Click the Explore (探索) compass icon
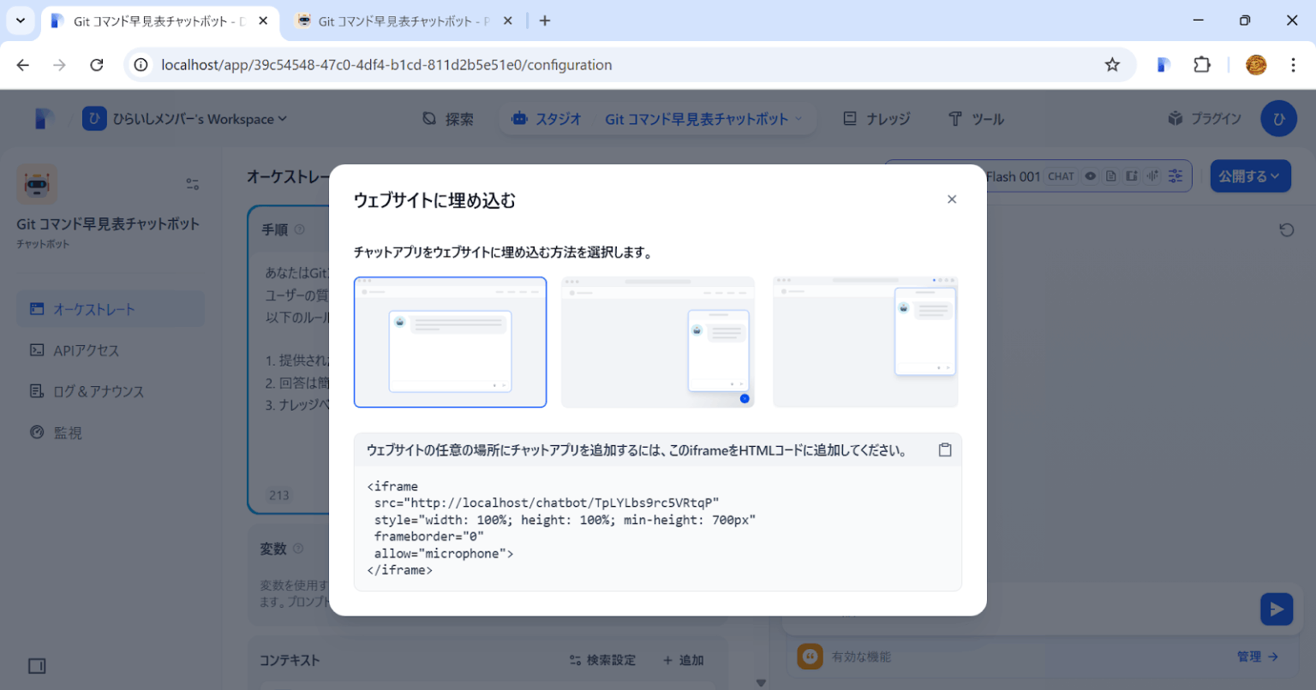1316x690 pixels. [x=430, y=119]
